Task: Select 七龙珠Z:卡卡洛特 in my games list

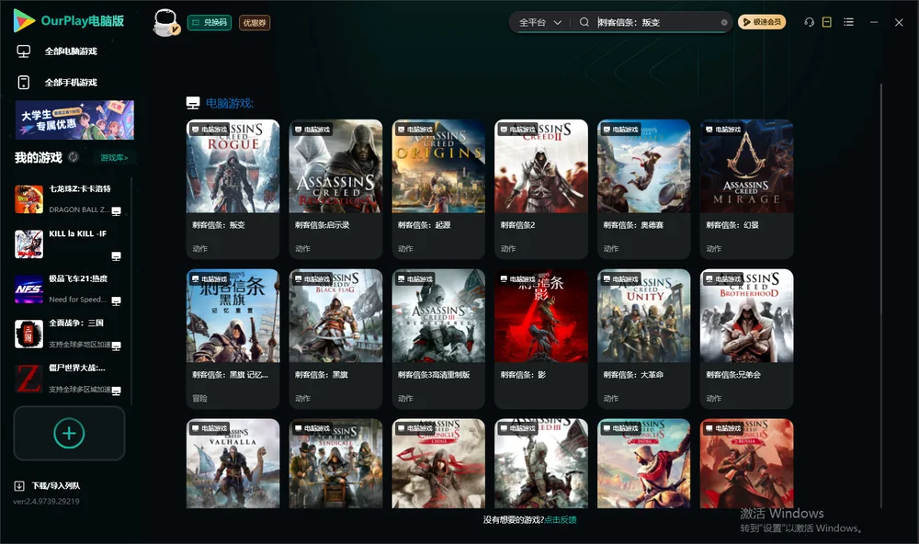Action: coord(69,198)
